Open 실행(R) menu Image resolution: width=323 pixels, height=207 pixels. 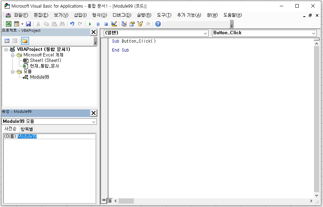pyautogui.click(x=144, y=15)
